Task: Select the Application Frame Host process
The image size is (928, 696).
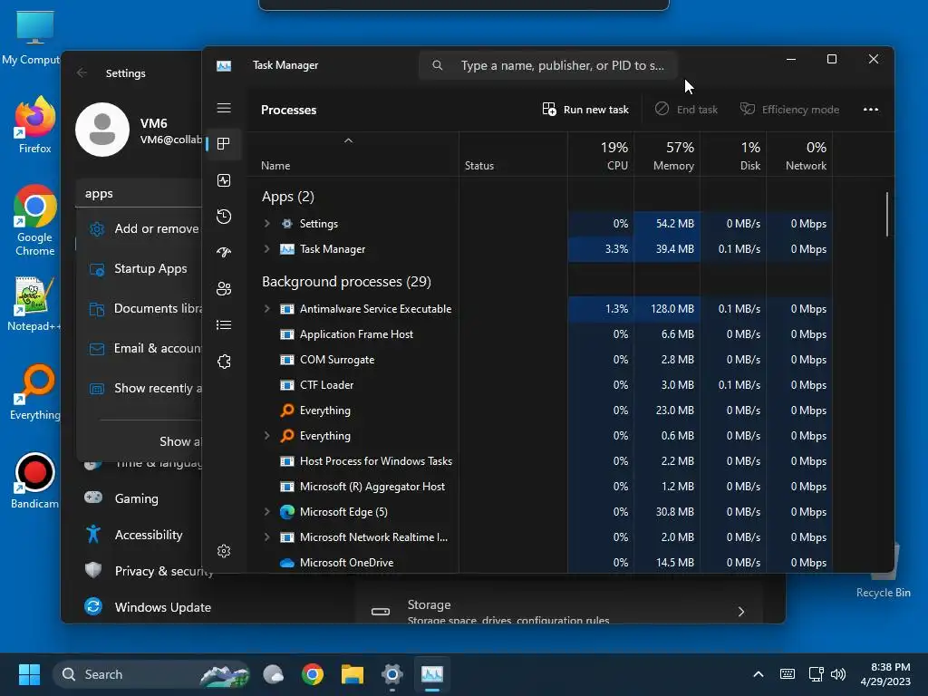Action: point(540,333)
